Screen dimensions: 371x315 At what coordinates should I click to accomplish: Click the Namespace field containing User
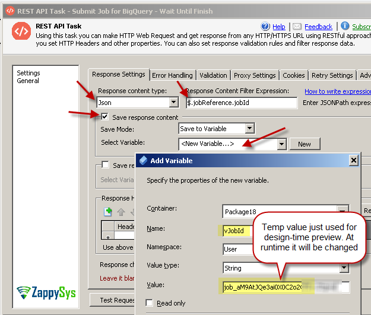[x=238, y=249]
